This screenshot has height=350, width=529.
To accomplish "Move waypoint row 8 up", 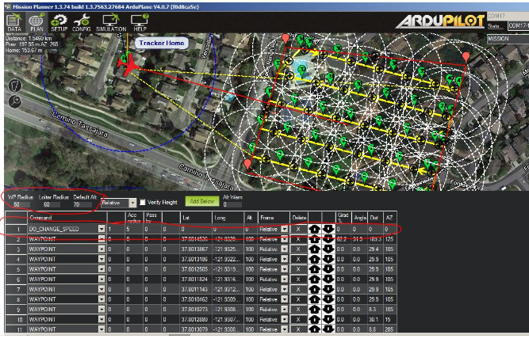I will 314,299.
